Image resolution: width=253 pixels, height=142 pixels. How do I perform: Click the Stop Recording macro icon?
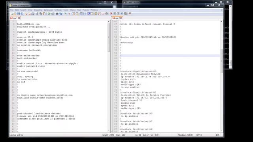115,14
